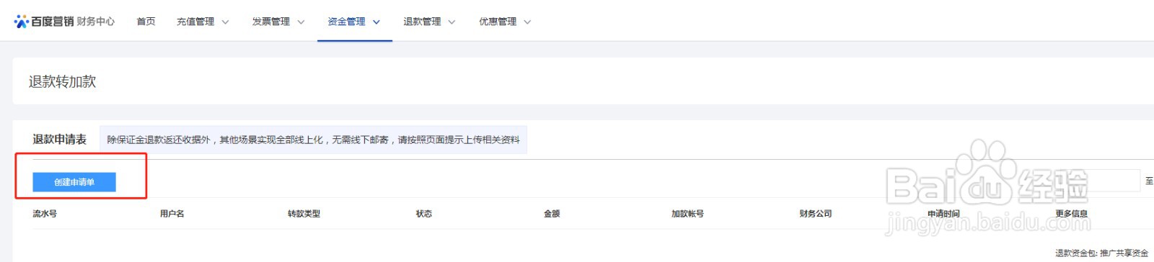The width and height of the screenshot is (1154, 262).
Task: Expand the 发票管理 chevron arrow
Action: pos(301,22)
